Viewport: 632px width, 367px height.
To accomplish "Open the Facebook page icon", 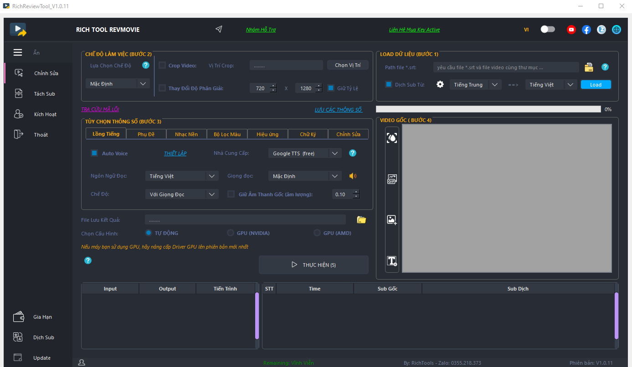I will [x=586, y=30].
